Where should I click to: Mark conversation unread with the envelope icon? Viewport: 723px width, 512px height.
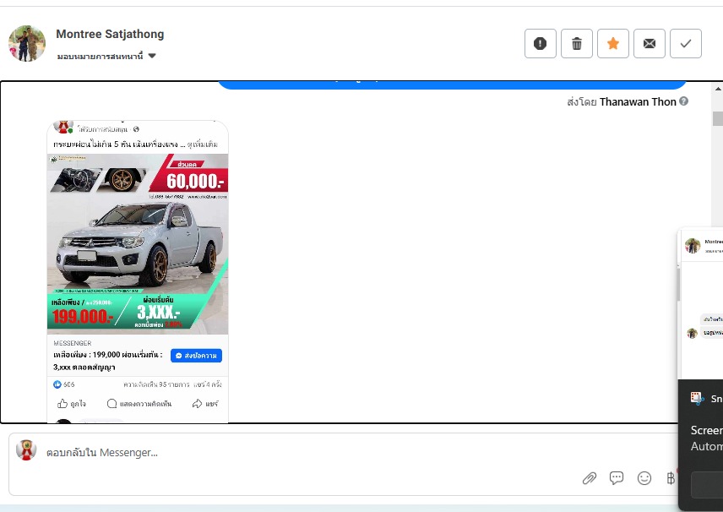pyautogui.click(x=650, y=43)
